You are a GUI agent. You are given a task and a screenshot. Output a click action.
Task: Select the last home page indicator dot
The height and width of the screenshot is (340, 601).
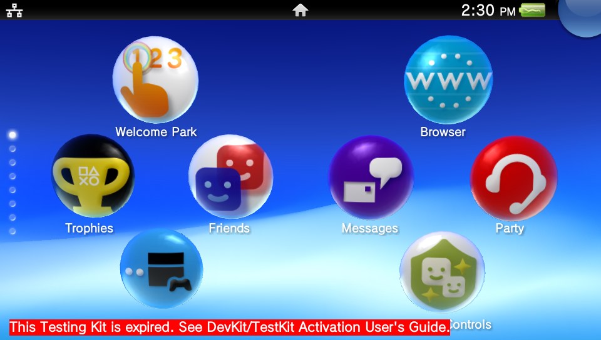coord(13,231)
